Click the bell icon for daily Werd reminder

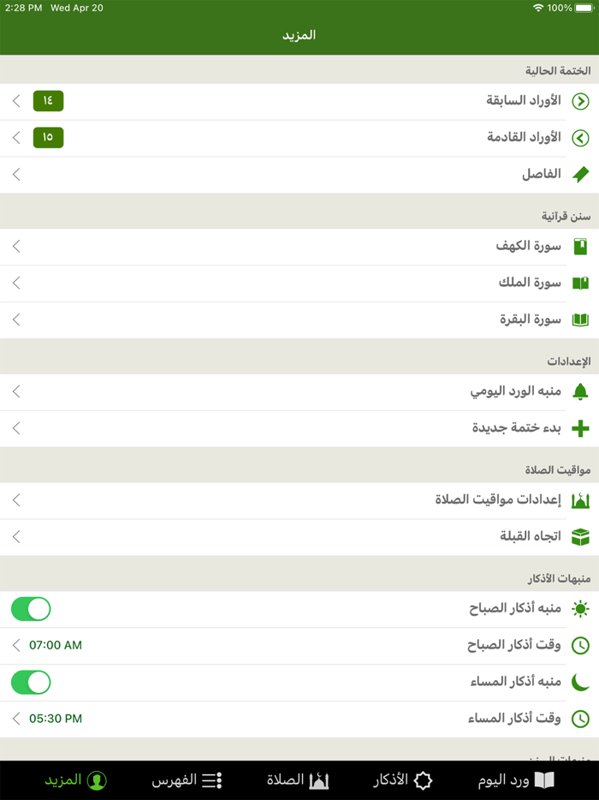[583, 391]
